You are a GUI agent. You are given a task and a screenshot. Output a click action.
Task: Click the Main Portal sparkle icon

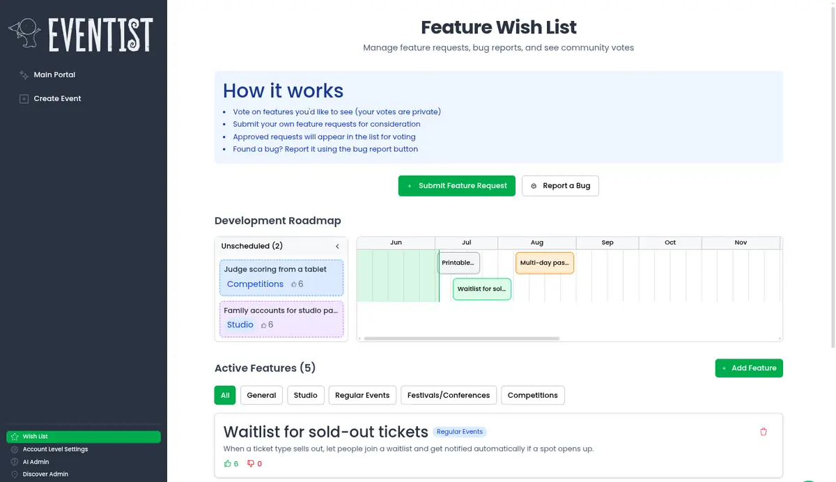pos(24,75)
